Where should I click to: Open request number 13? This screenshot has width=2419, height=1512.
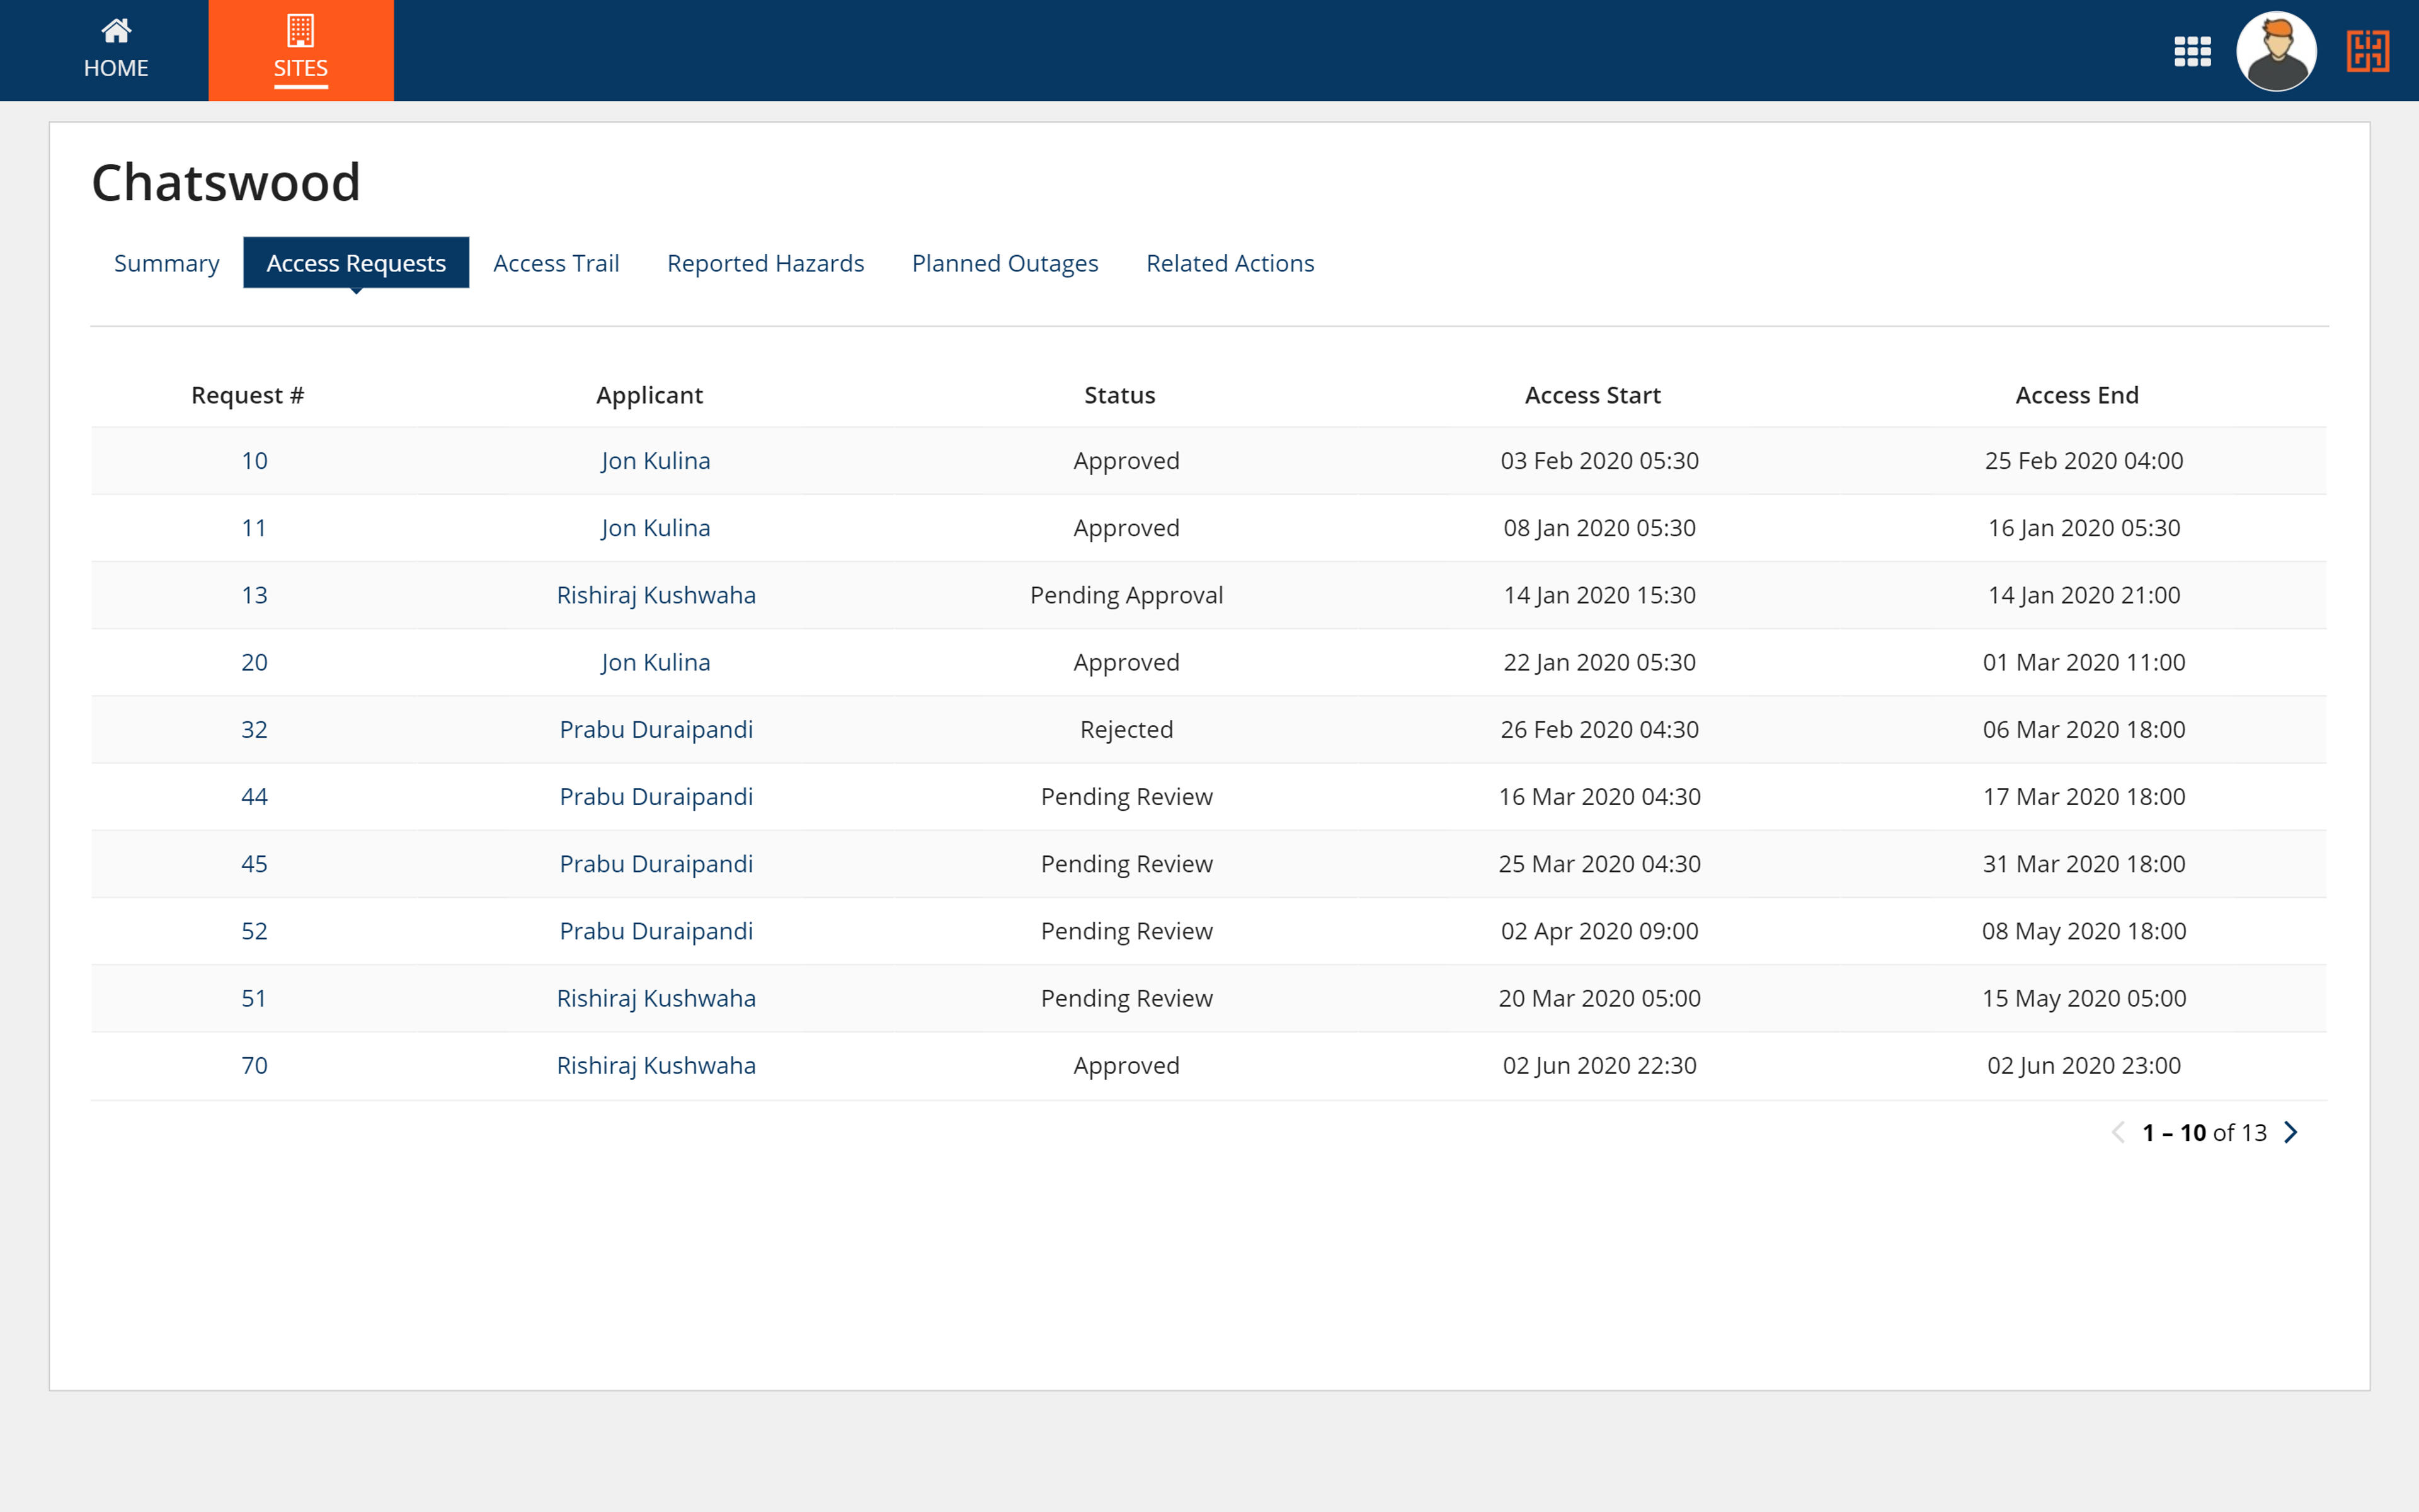(x=255, y=595)
